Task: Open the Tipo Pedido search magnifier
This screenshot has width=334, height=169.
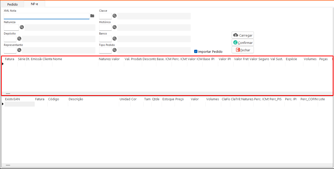Action: tap(115, 50)
